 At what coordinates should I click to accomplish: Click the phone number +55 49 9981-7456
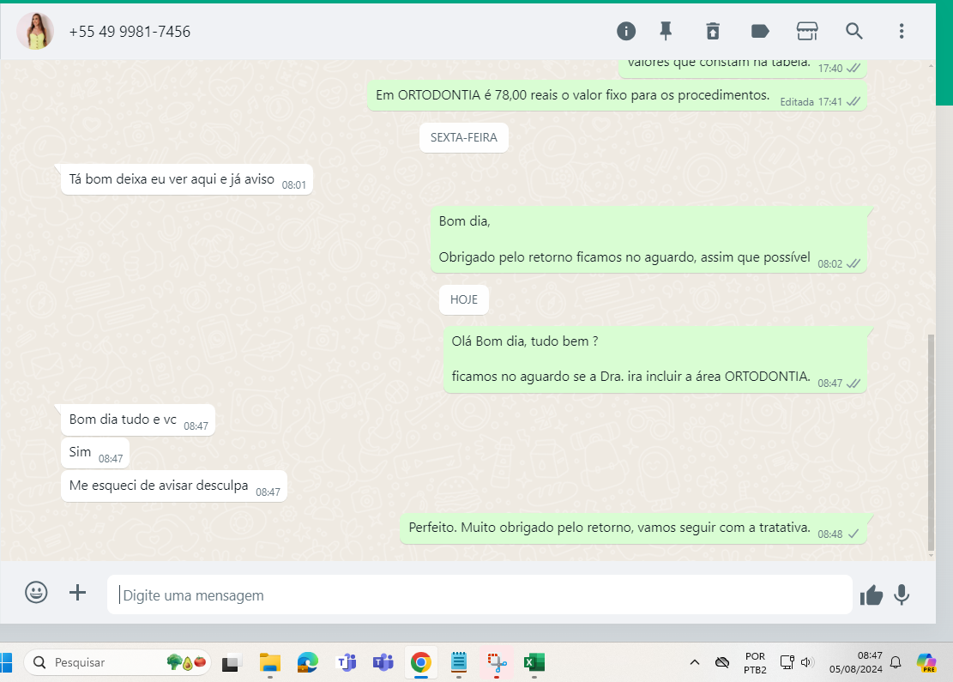point(130,32)
